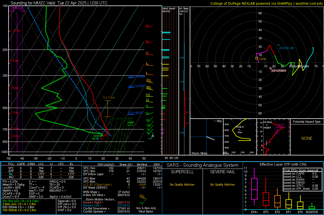Click the -20 C=27297' height label
Viewport: 324px width, 215px height.
(137, 86)
